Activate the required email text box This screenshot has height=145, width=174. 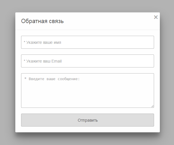click(x=87, y=61)
